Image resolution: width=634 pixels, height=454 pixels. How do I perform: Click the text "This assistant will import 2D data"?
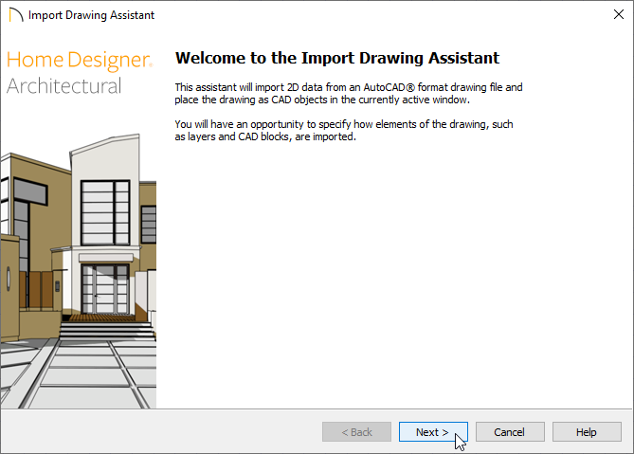pos(249,87)
